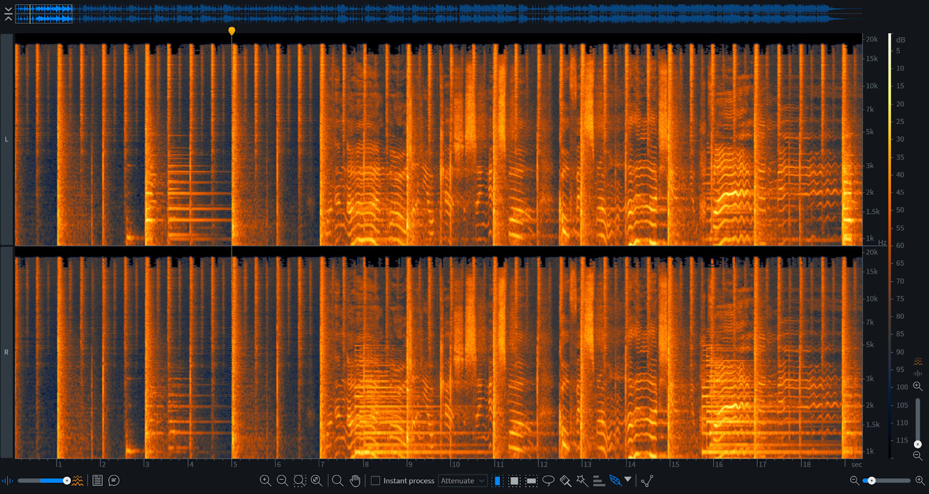The height and width of the screenshot is (494, 929).
Task: Select the L channel label
Action: point(6,140)
